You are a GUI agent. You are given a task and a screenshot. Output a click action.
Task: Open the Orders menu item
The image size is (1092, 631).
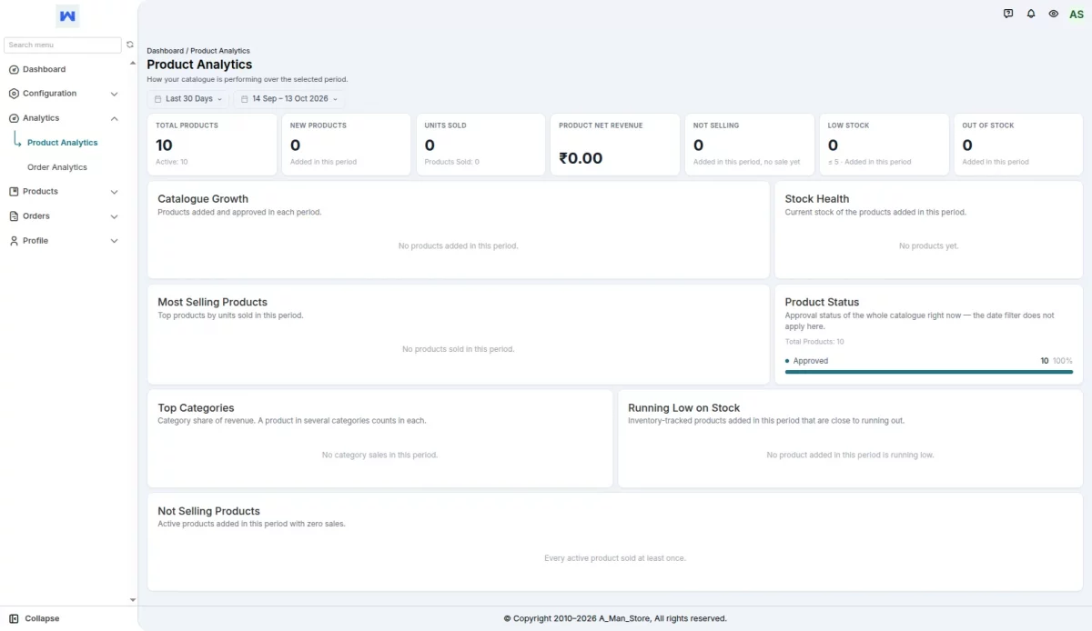coord(64,216)
